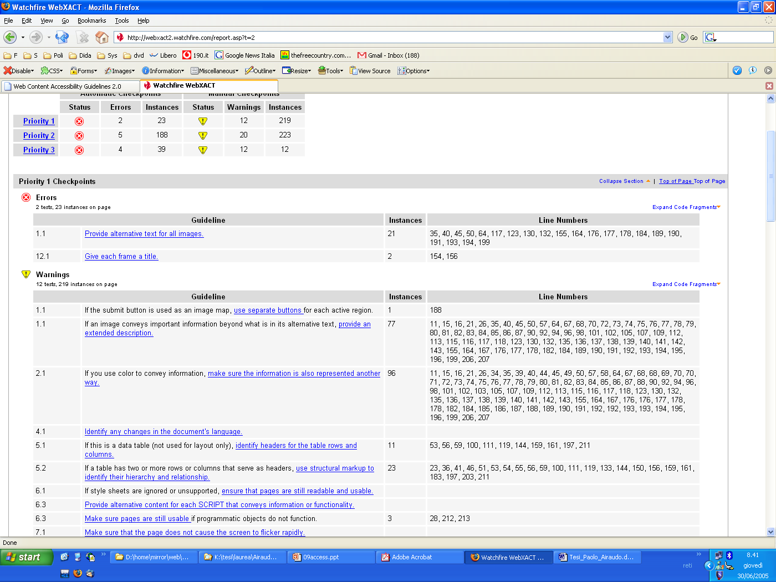Click the Forward navigation arrow

coord(36,37)
